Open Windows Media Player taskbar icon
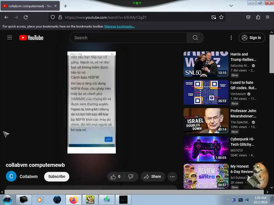274x205 pixels. tap(40, 200)
